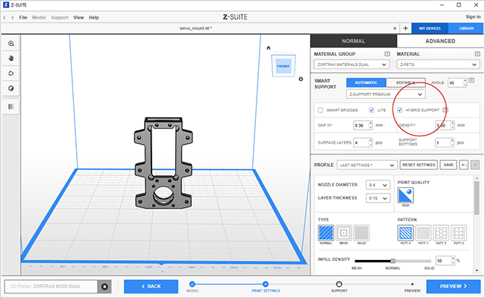
Task: Click Infill Density slider handle
Action: click(393, 261)
